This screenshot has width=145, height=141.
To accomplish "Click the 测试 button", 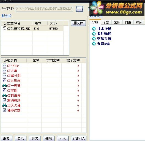I will [35, 139].
